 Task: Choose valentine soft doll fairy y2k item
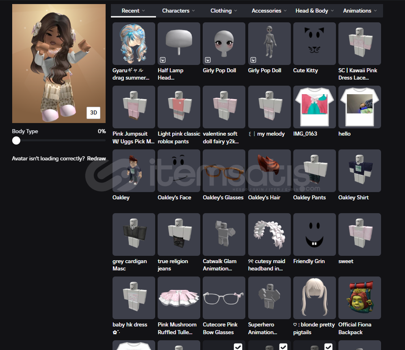224,107
